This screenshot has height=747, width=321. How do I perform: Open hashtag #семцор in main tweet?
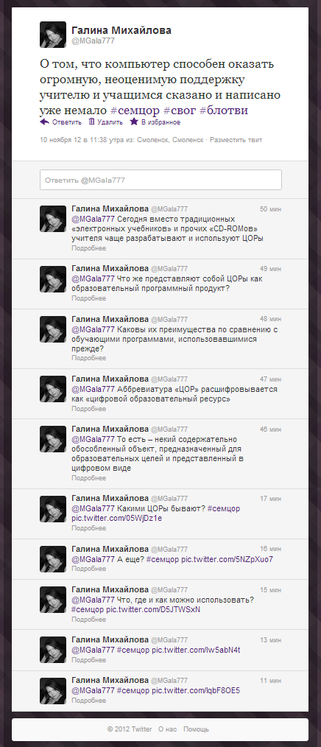pos(135,110)
